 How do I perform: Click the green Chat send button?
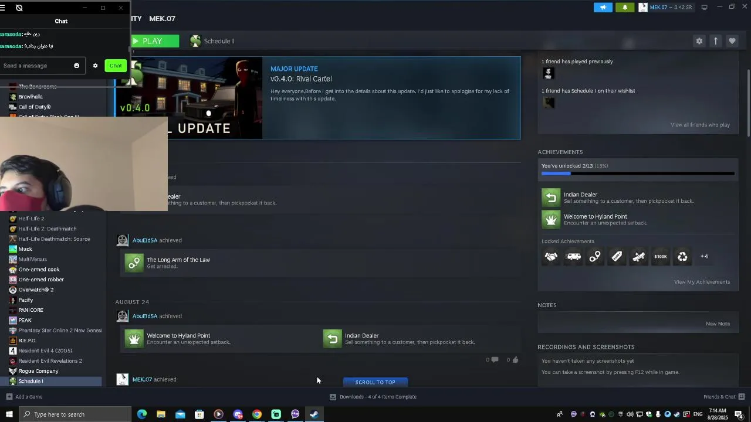[x=116, y=66]
